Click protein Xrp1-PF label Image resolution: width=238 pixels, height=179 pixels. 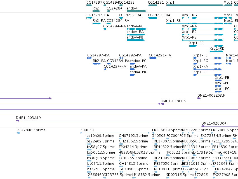(200, 72)
